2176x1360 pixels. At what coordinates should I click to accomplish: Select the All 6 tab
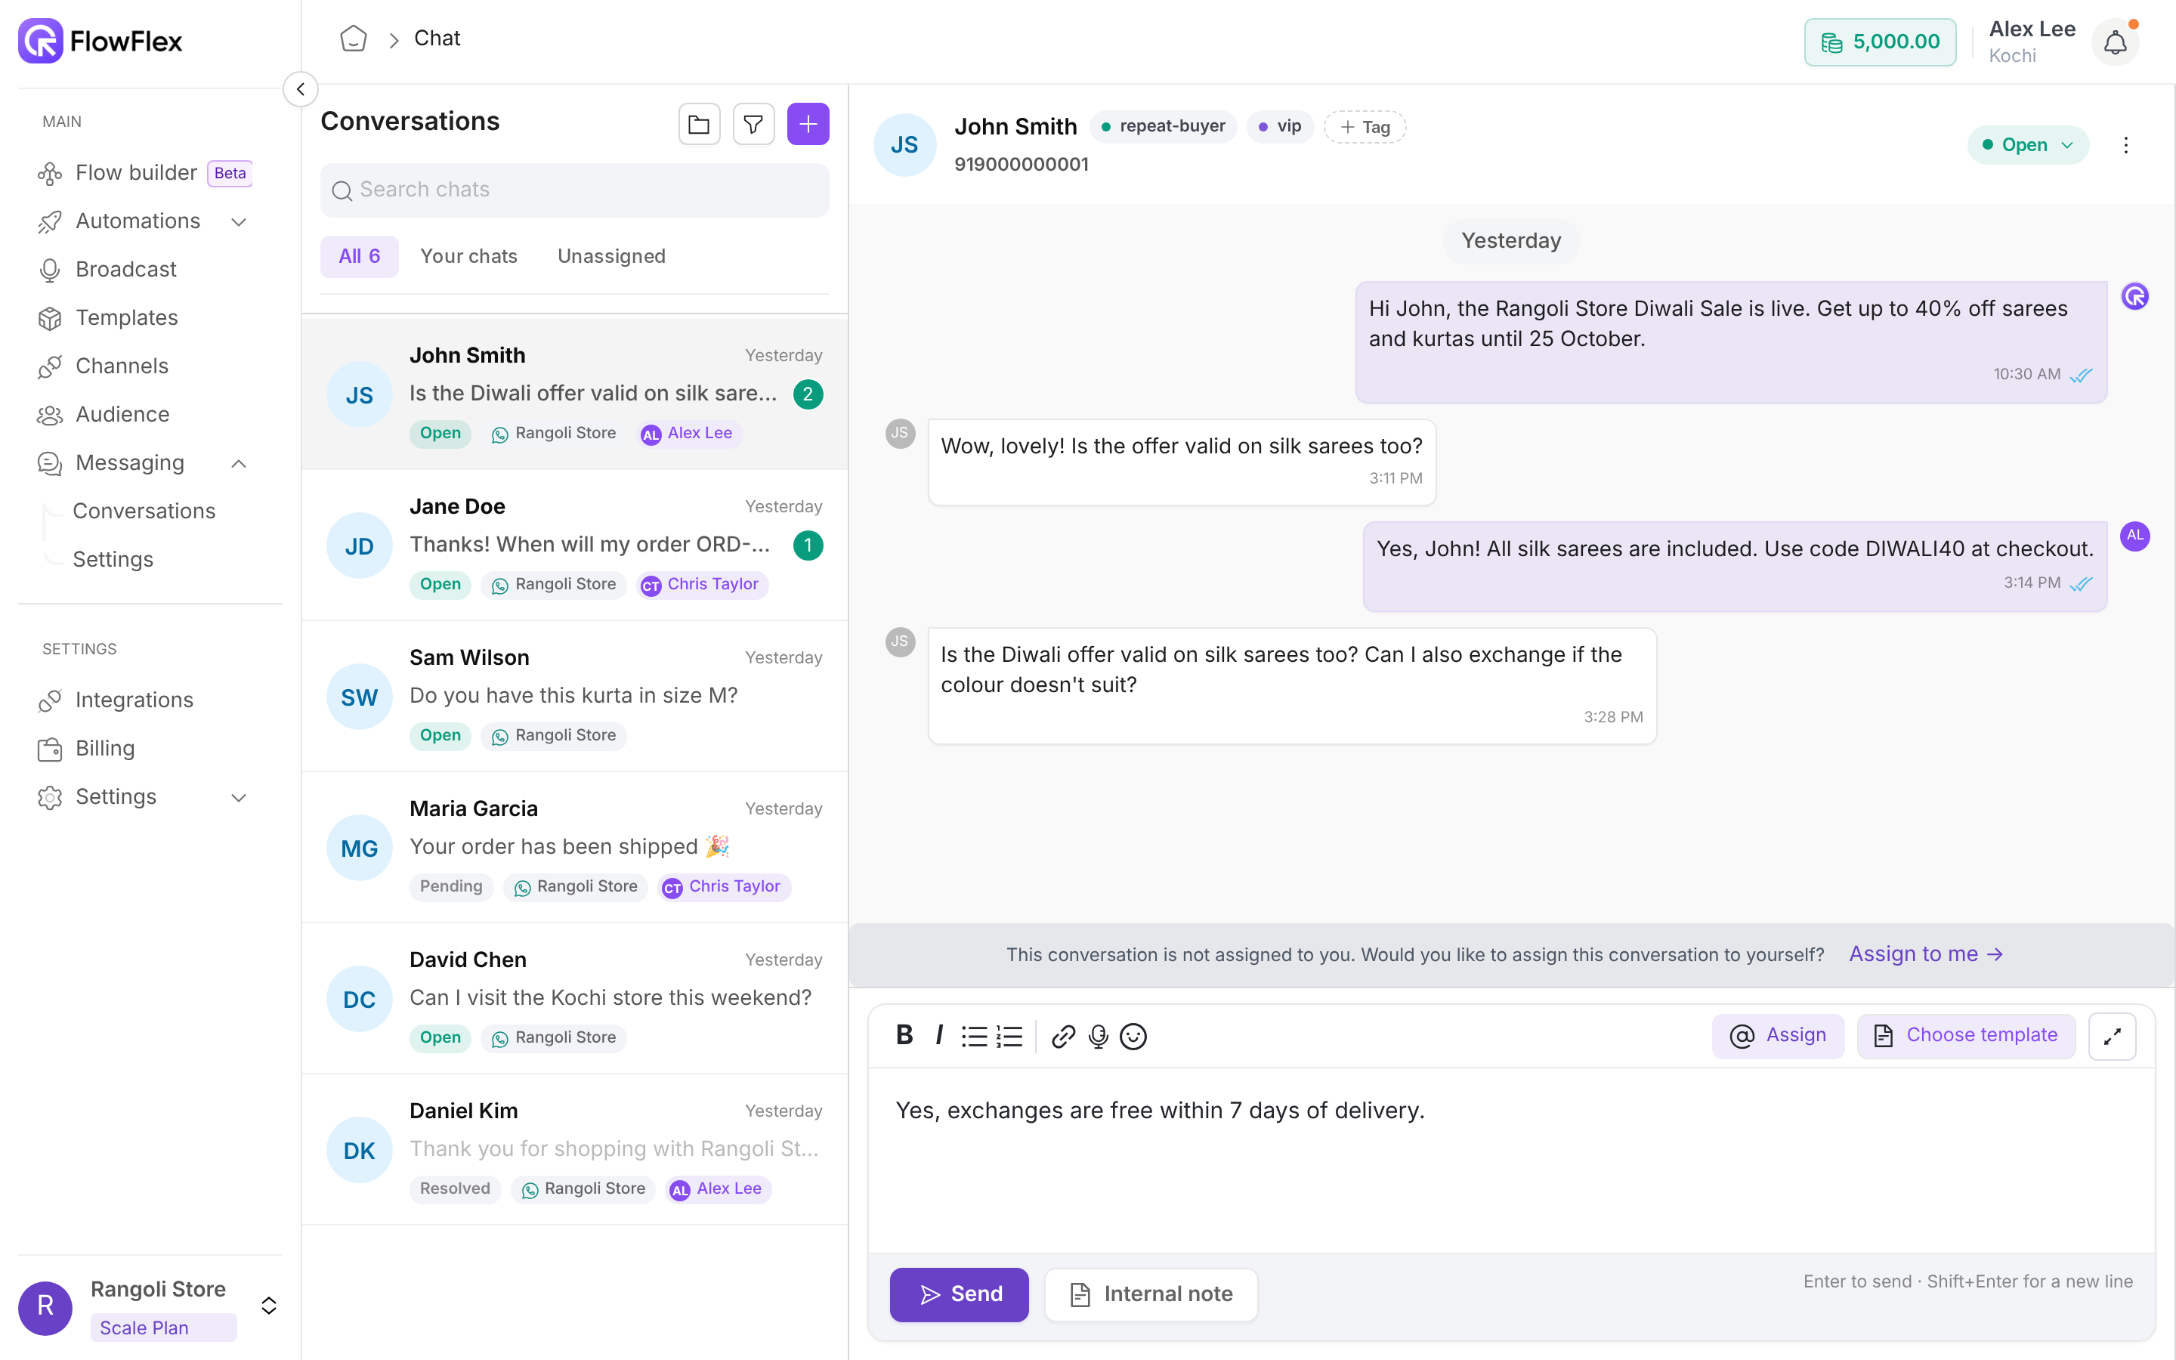(359, 256)
